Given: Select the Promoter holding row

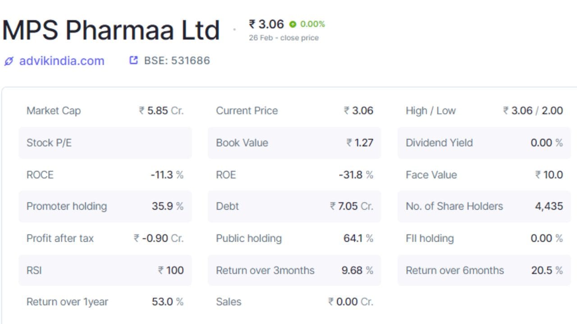Looking at the screenshot, I should 105,207.
